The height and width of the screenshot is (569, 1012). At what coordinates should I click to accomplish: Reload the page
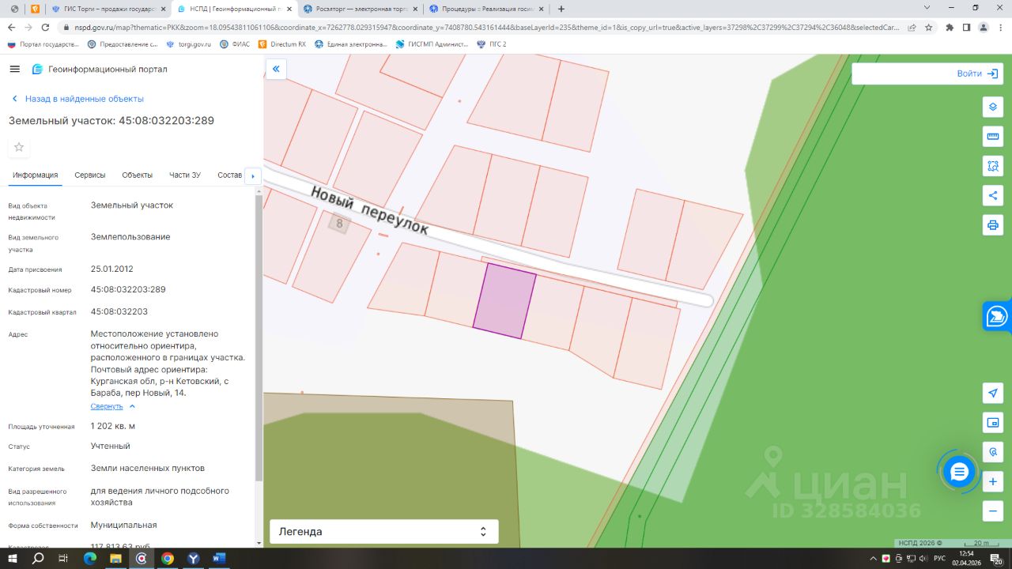[x=45, y=27]
